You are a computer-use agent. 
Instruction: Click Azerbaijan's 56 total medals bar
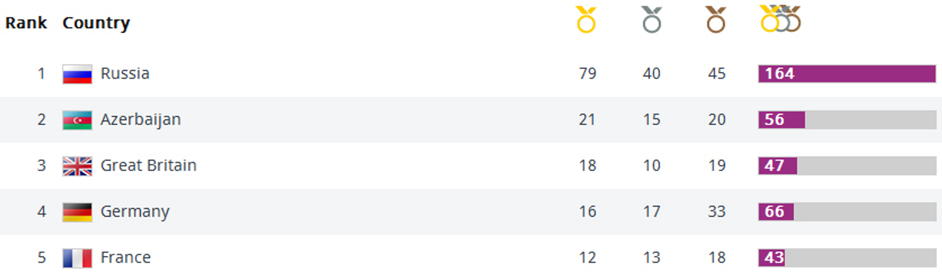tap(847, 120)
